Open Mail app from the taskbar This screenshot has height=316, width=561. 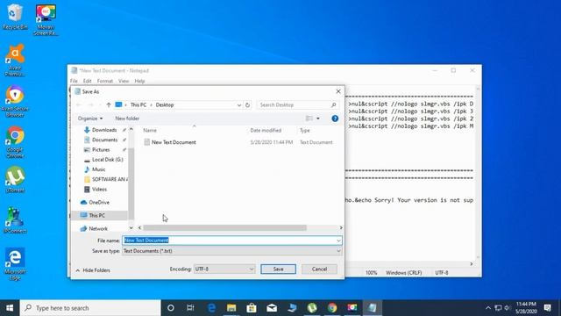(272, 308)
